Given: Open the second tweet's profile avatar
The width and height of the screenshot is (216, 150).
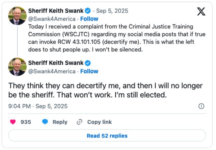Looking at the screenshot, I should (x=17, y=67).
